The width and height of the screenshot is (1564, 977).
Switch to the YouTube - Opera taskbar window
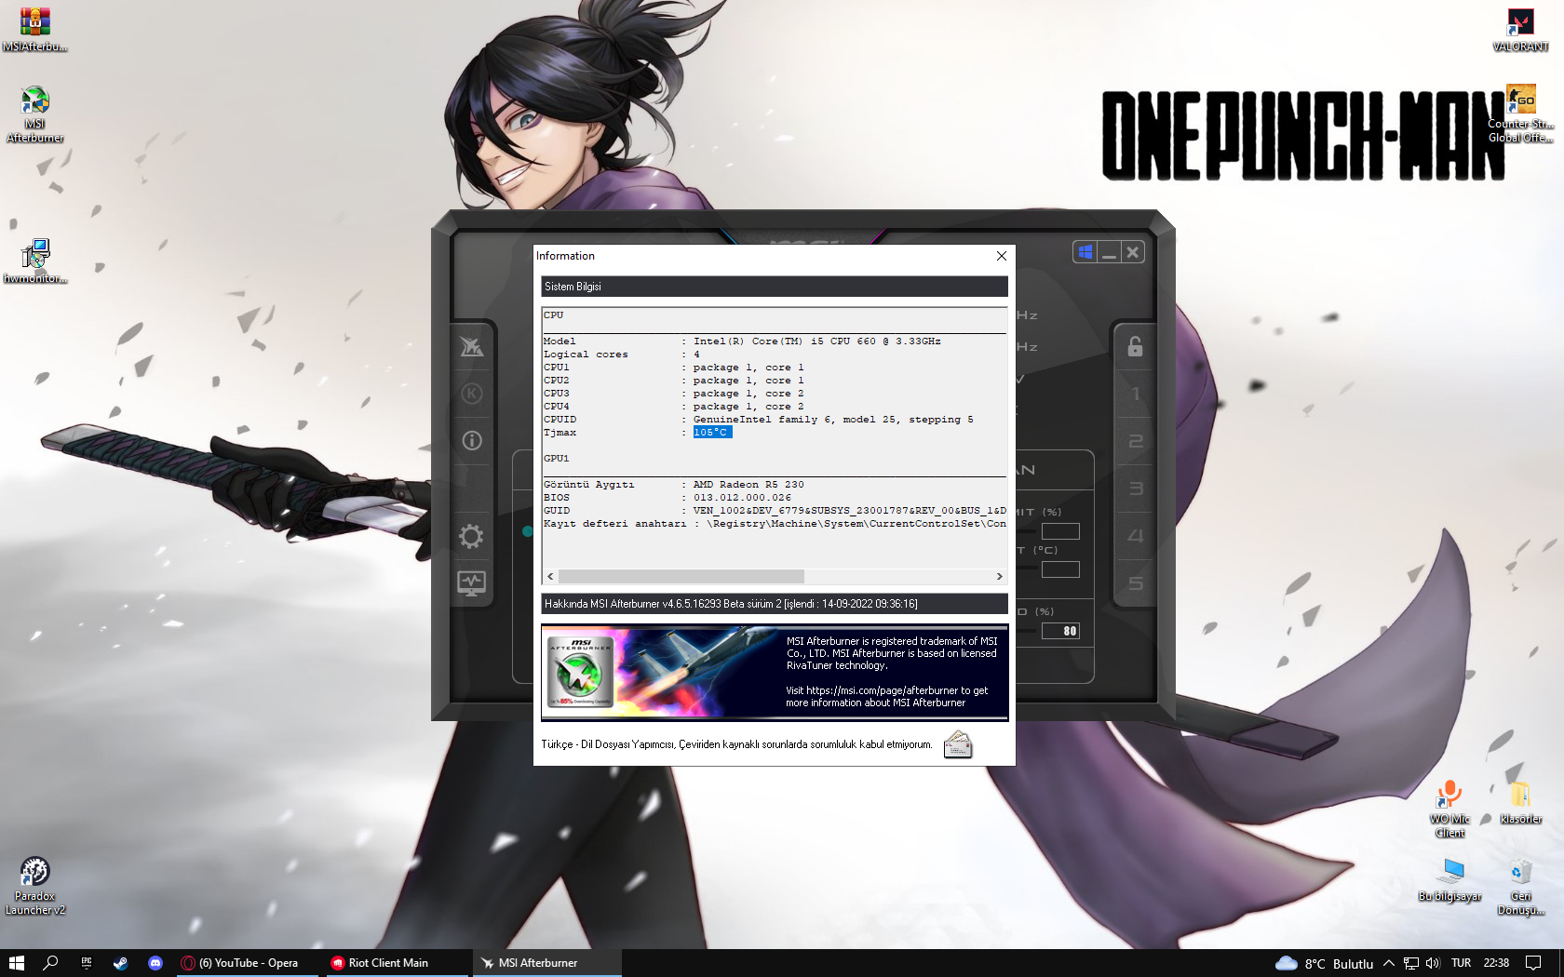click(248, 963)
